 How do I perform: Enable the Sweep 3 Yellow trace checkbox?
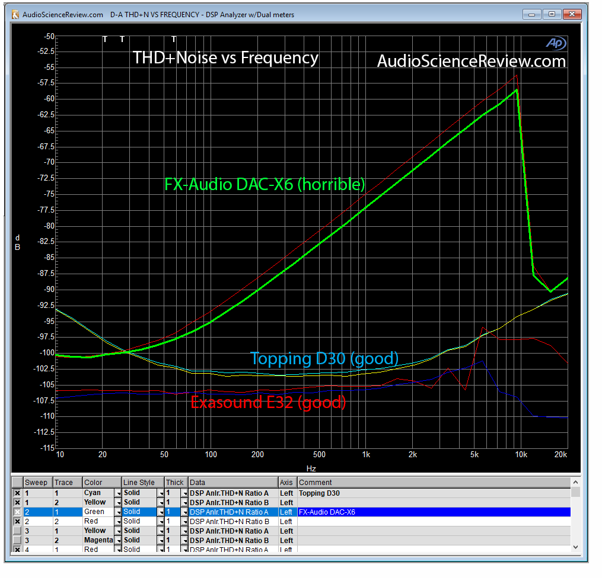[17, 531]
